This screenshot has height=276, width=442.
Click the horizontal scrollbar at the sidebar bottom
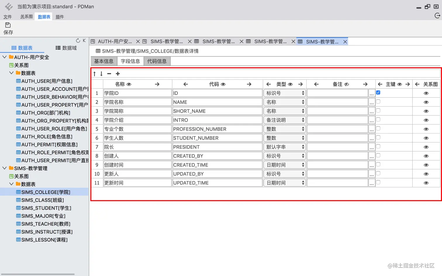38,274
